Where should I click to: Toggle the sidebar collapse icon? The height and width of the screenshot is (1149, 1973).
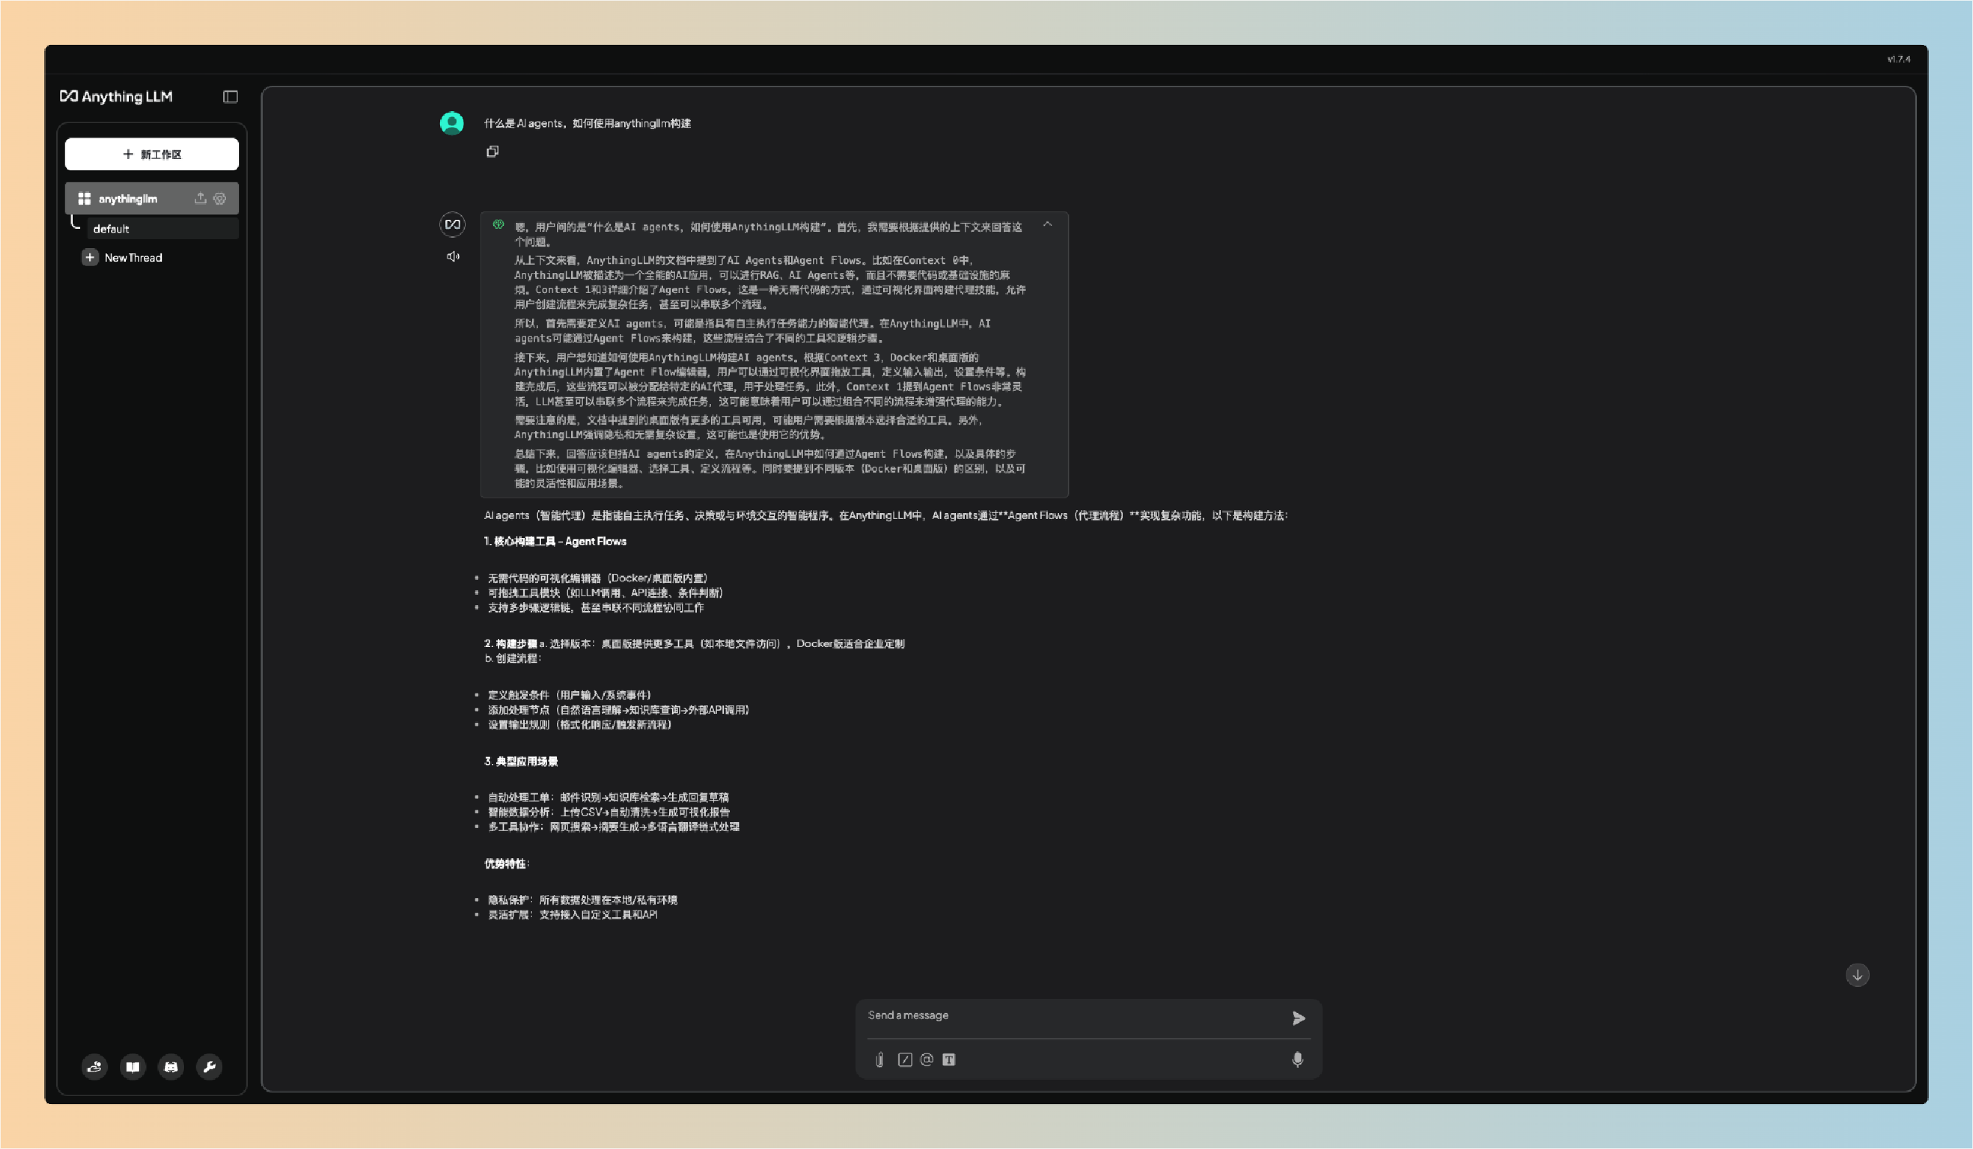pyautogui.click(x=230, y=96)
